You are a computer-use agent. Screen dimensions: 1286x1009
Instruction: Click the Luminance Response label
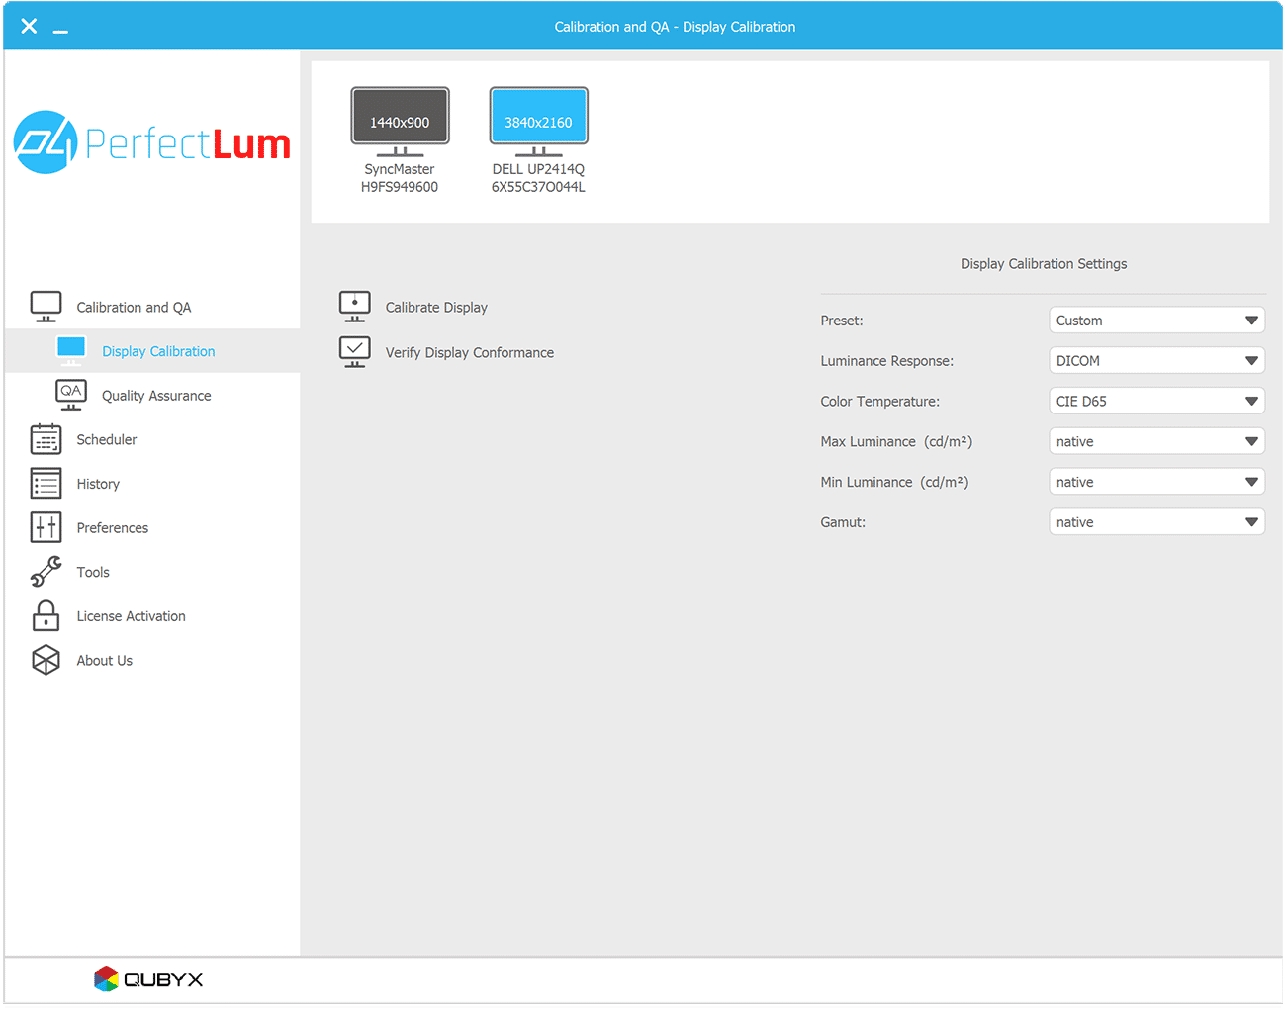pyautogui.click(x=886, y=361)
